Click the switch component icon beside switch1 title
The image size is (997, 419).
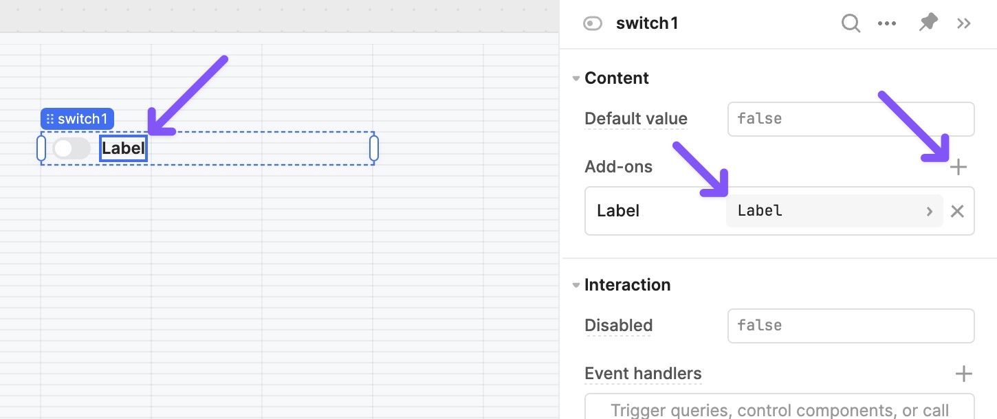[593, 24]
